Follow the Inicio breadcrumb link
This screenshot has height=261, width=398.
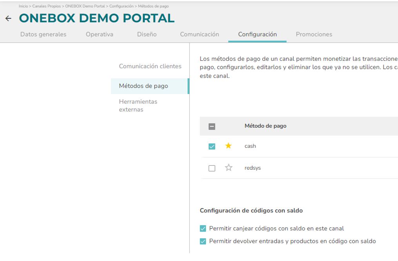point(23,6)
